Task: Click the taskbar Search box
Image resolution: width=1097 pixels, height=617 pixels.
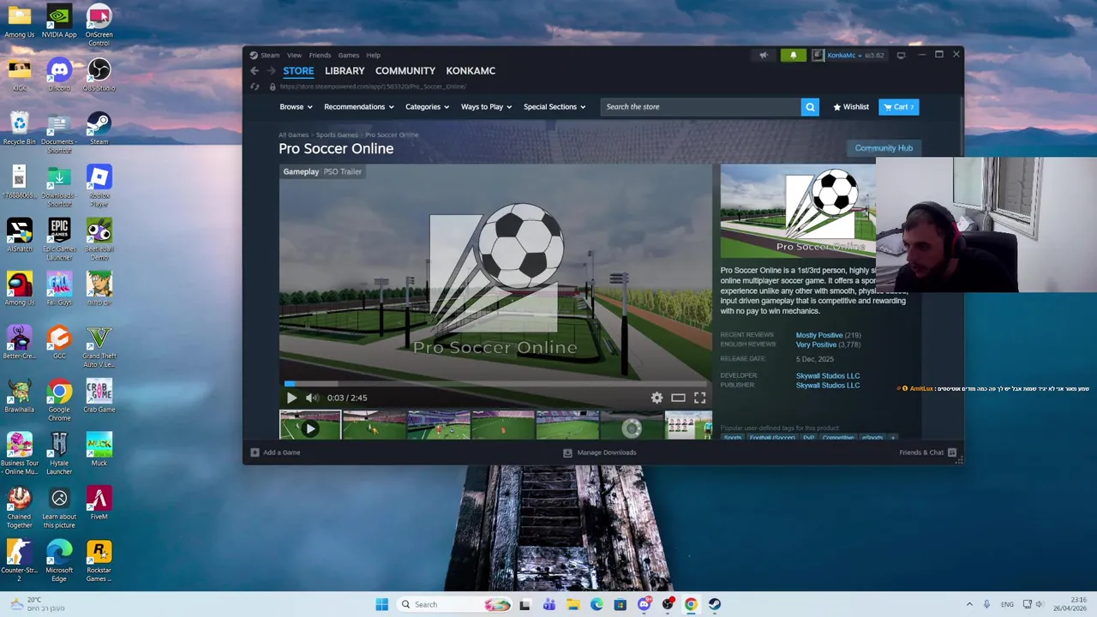Action: pos(455,604)
